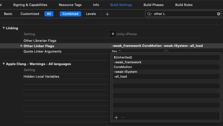Expand the Other Linker Flags row
This screenshot has height=126, width=223.
coord(21,46)
